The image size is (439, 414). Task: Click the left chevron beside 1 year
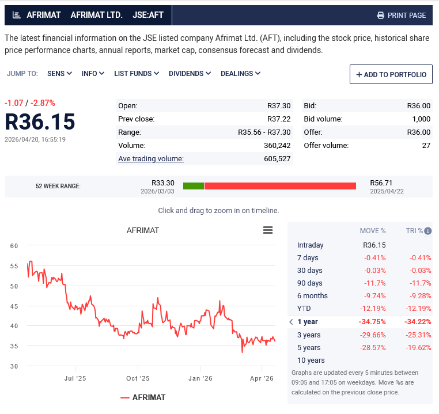pos(291,322)
